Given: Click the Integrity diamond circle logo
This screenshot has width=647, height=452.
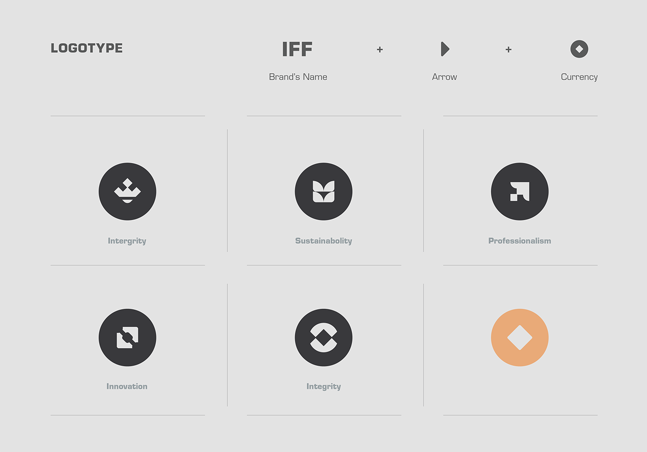Looking at the screenshot, I should coord(323,337).
